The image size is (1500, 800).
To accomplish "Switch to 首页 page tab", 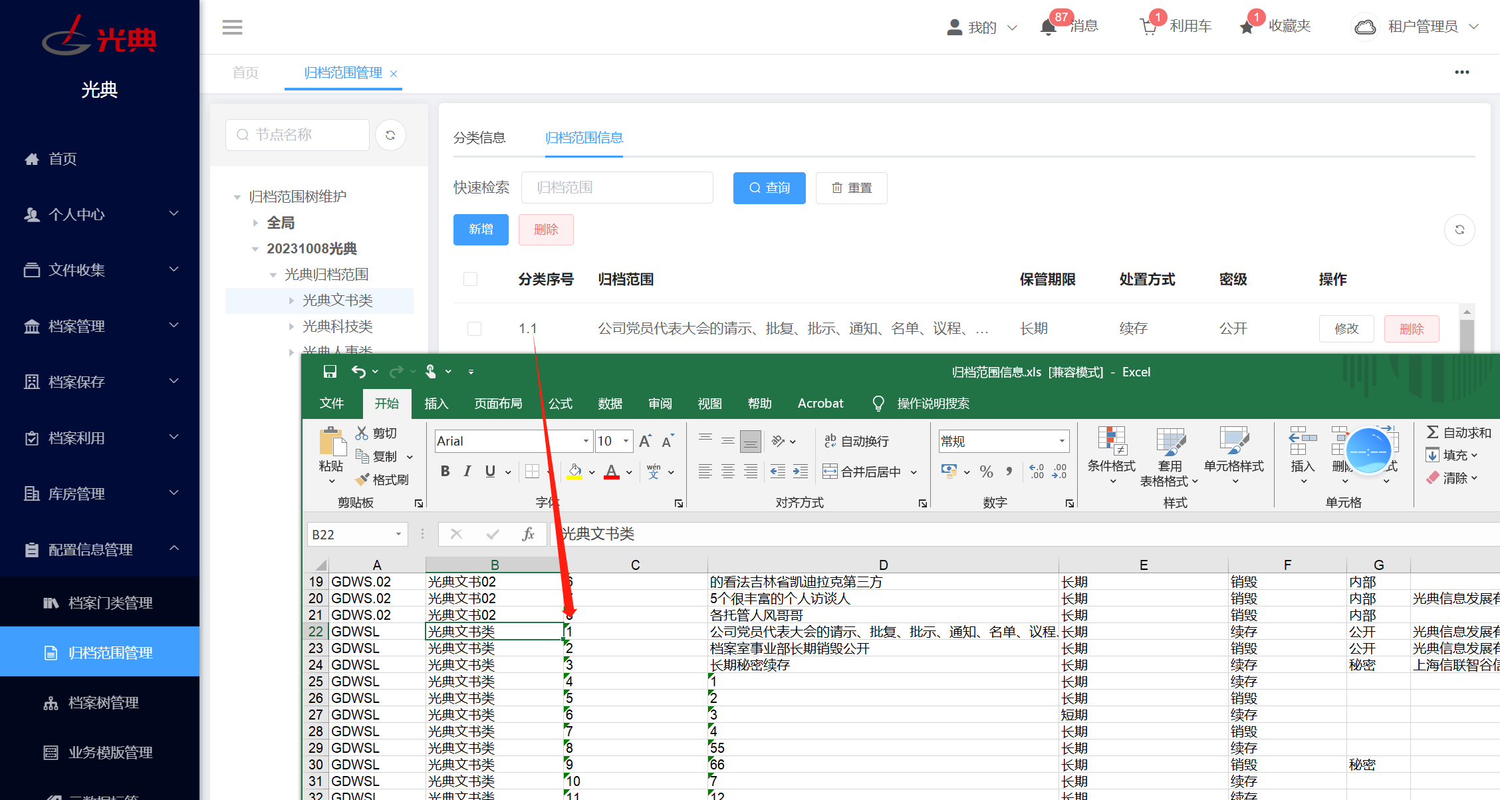I will [245, 72].
